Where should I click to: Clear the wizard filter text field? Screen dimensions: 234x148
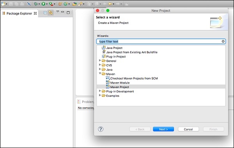pos(223,42)
